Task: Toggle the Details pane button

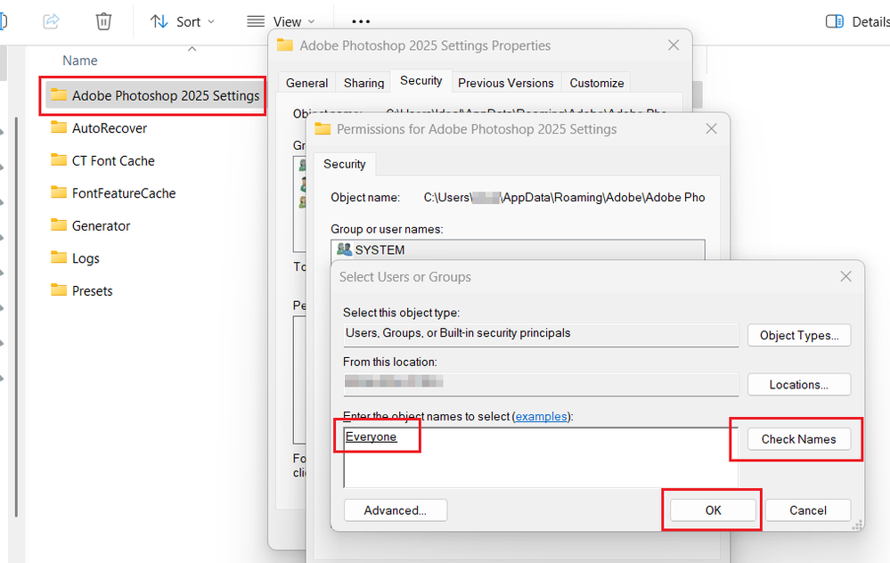Action: tap(857, 21)
